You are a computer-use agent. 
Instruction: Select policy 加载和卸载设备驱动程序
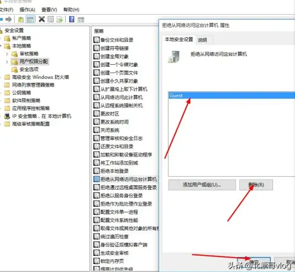pyautogui.click(x=126, y=155)
